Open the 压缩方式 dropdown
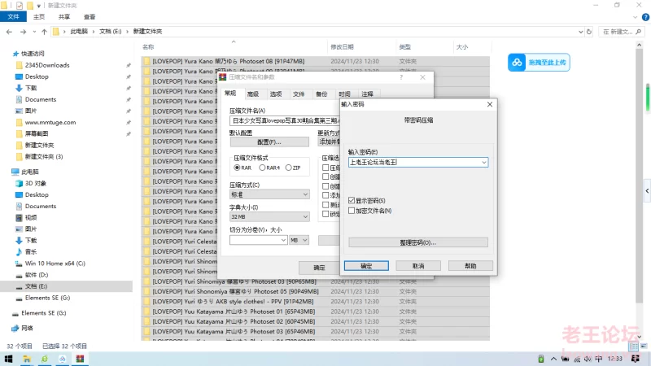Viewport: 651px width, 366px height. (269, 194)
